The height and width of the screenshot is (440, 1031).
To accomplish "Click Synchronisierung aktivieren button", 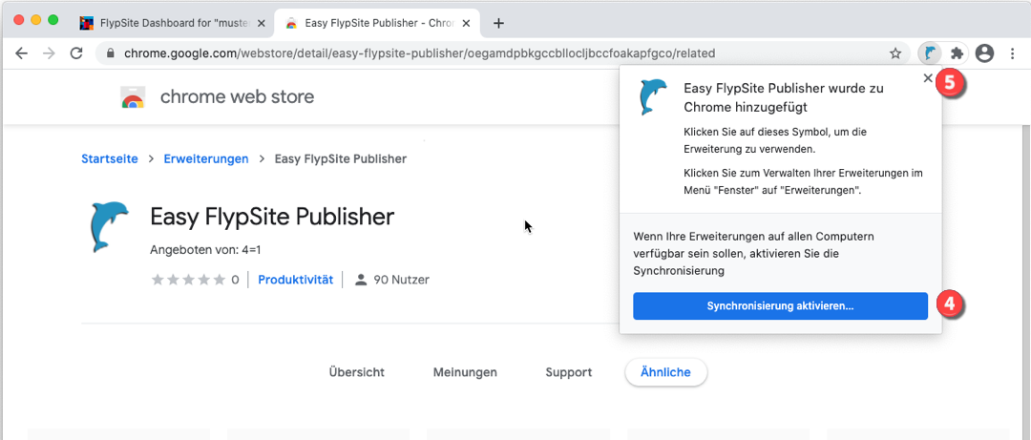I will click(780, 306).
